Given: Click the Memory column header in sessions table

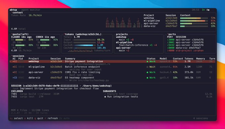Looking at the screenshot, I should [x=201, y=59].
